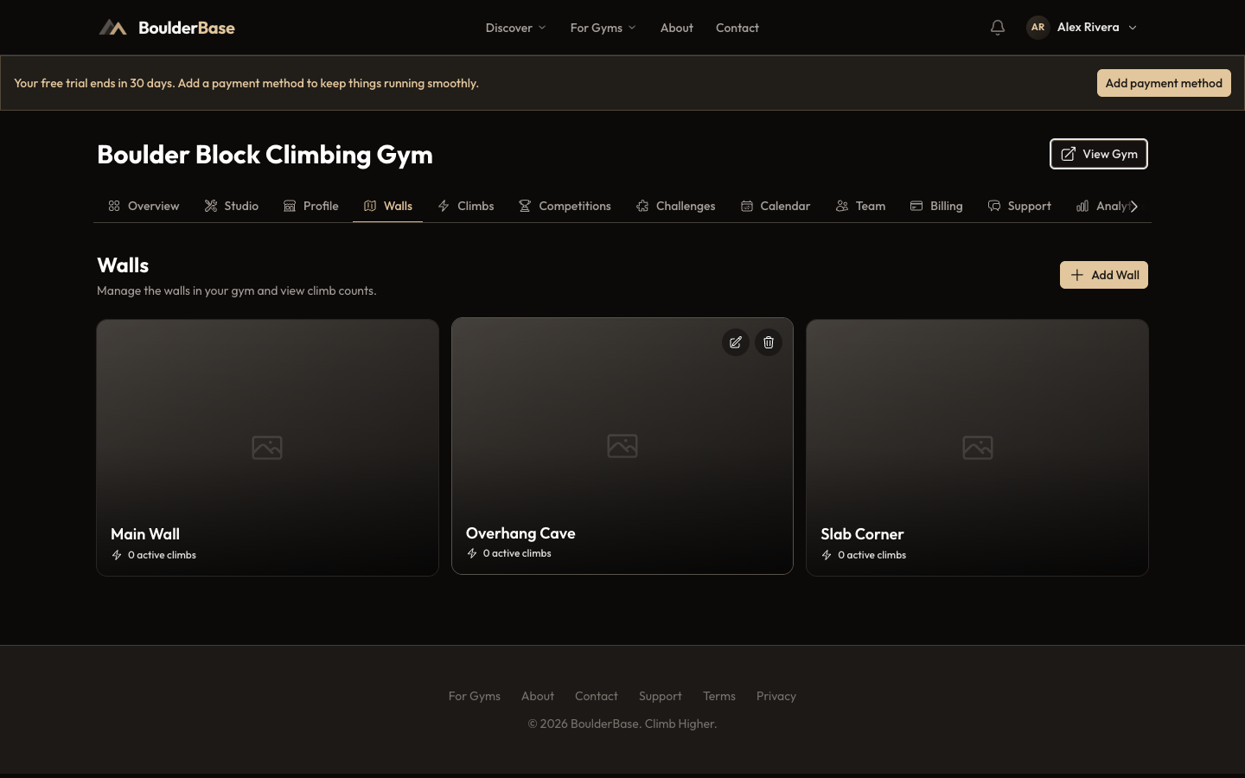
Task: Click the Walls map icon
Action: pyautogui.click(x=370, y=206)
